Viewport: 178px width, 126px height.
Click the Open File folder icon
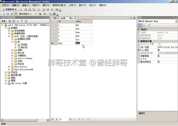(x=44, y=10)
